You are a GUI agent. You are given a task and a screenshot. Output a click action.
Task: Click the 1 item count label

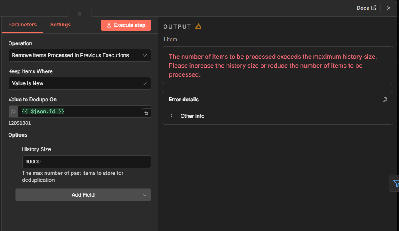pyautogui.click(x=170, y=40)
